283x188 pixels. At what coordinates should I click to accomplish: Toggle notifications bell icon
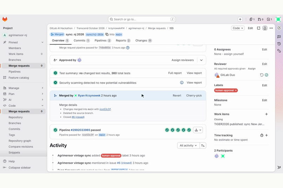tap(265, 28)
